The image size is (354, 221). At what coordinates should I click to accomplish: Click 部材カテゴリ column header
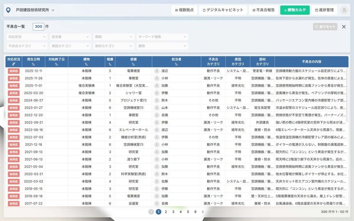click(262, 62)
